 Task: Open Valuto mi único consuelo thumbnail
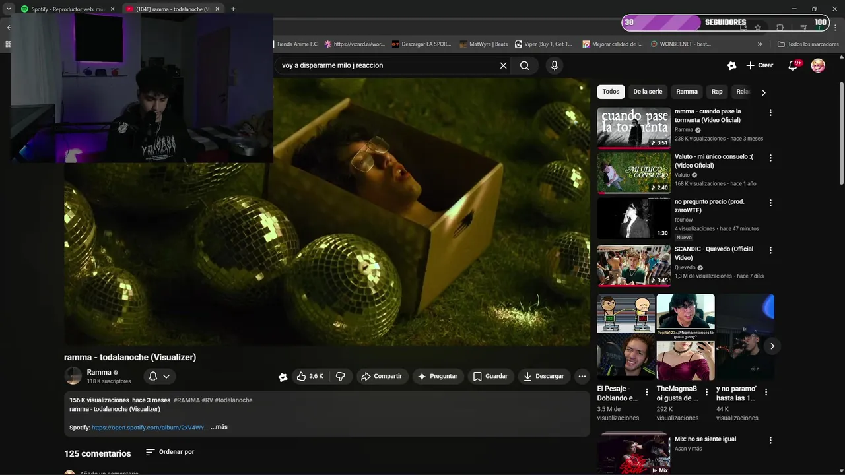(634, 173)
